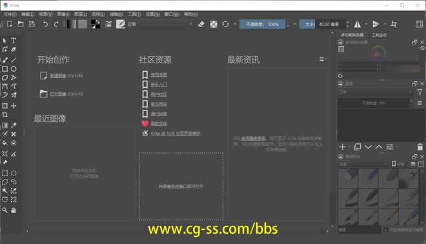This screenshot has height=244, width=426.
Task: Select the Color Sampler eyedropper tool
Action: tap(14, 125)
